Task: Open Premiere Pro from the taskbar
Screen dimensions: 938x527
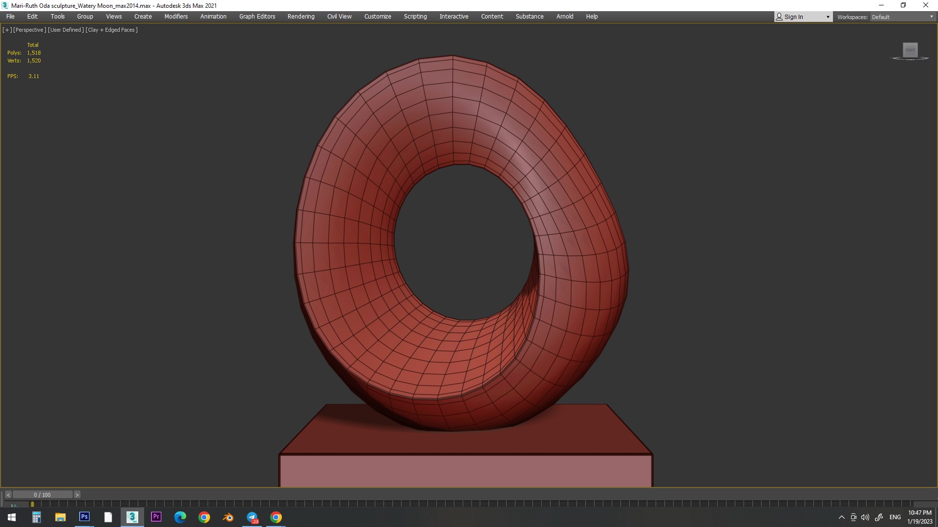Action: pos(156,517)
